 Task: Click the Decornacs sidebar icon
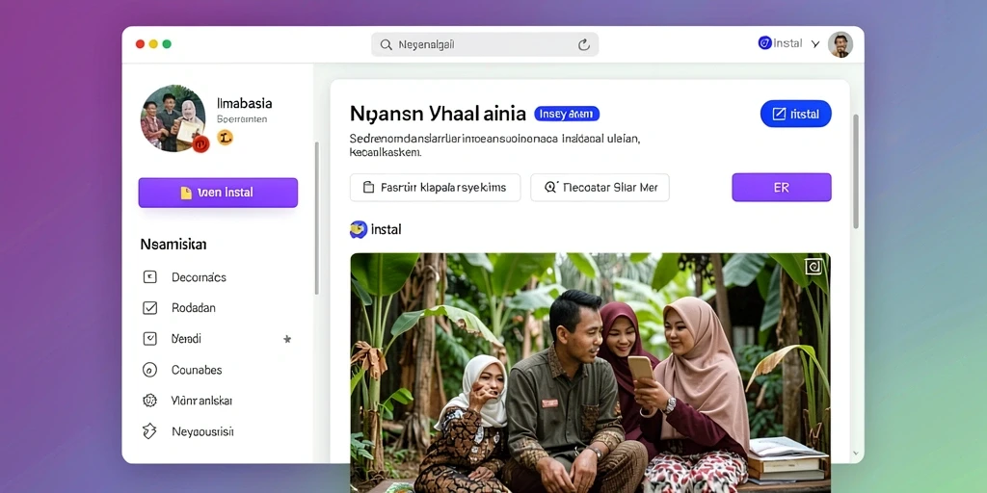149,276
